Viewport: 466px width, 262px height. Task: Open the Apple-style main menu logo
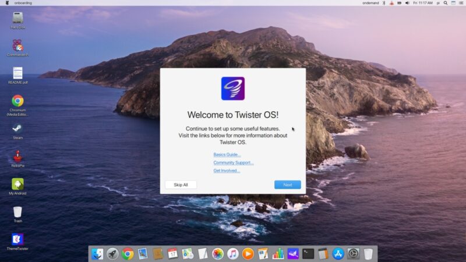[x=7, y=3]
